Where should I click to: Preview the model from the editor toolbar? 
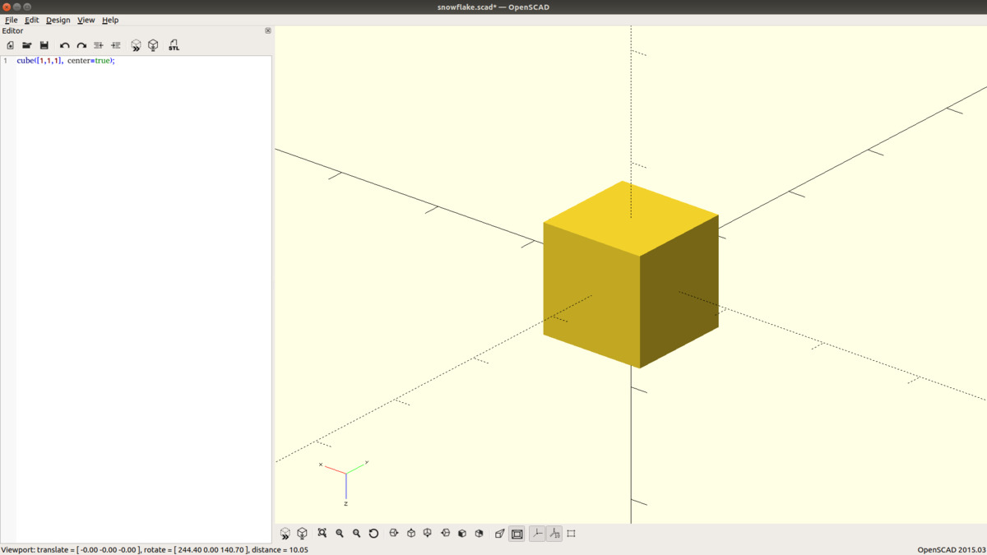click(137, 45)
